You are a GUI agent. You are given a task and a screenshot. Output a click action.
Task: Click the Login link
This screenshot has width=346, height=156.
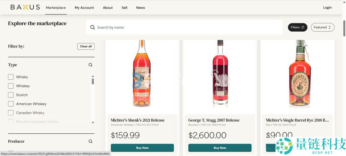point(327,8)
